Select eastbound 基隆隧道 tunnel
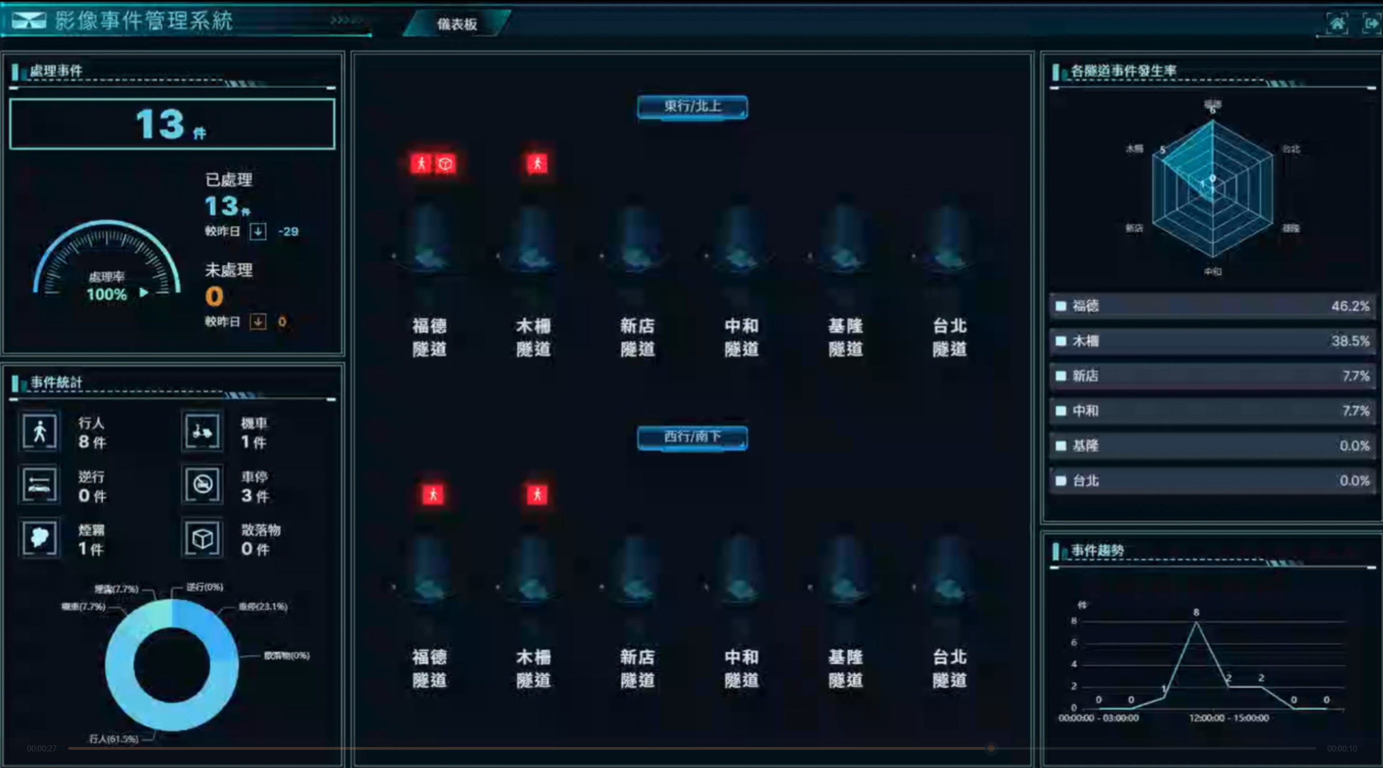 845,281
